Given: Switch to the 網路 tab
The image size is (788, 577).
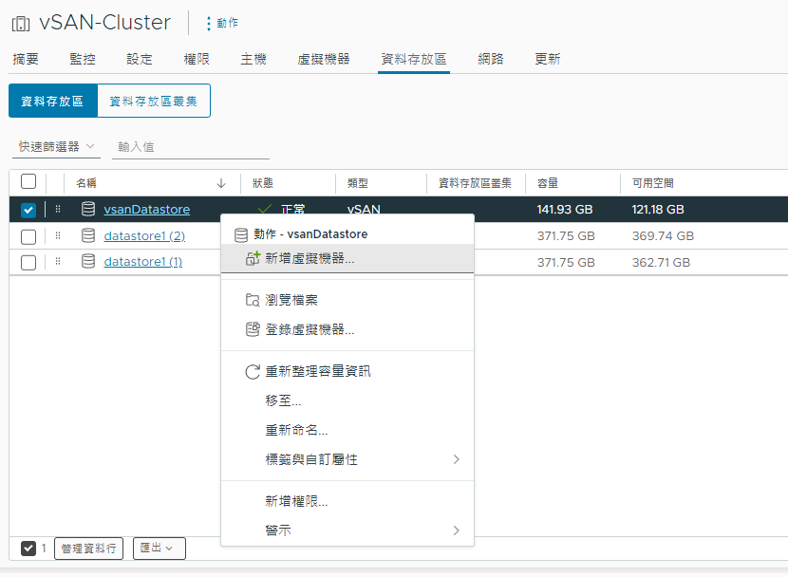Looking at the screenshot, I should (x=491, y=59).
